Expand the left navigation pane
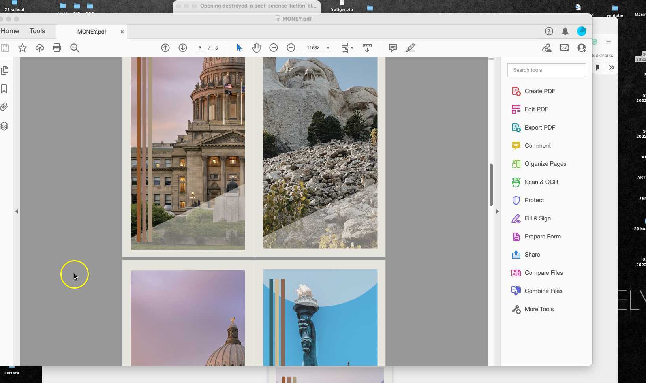 coord(17,212)
